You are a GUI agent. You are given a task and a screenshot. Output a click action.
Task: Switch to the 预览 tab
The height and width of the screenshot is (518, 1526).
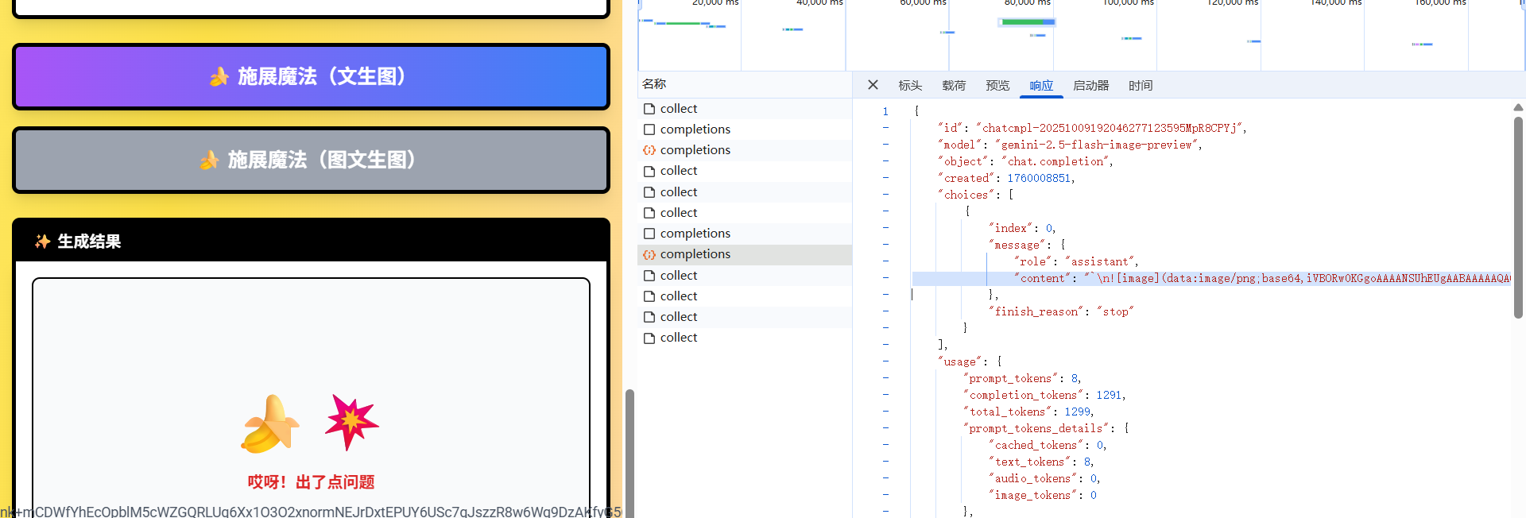[997, 86]
